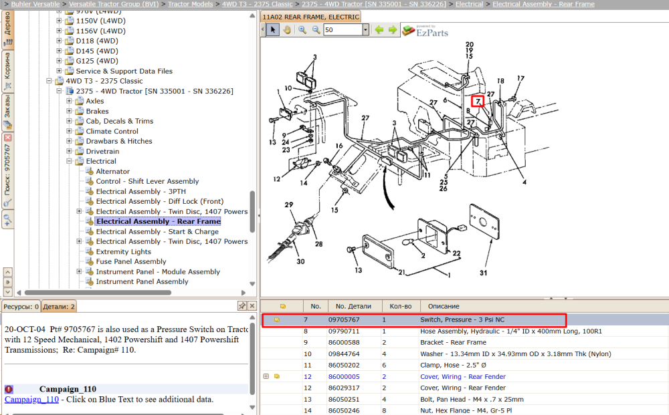Go to previous diagram with green left arrow
669x415 pixels.
pos(379,30)
